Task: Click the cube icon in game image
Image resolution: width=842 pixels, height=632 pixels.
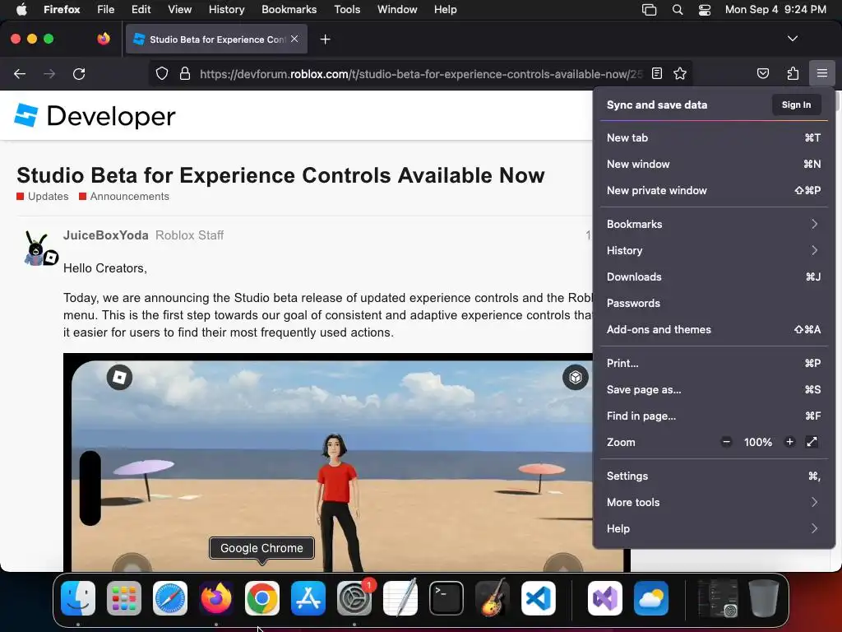Action: pos(575,377)
